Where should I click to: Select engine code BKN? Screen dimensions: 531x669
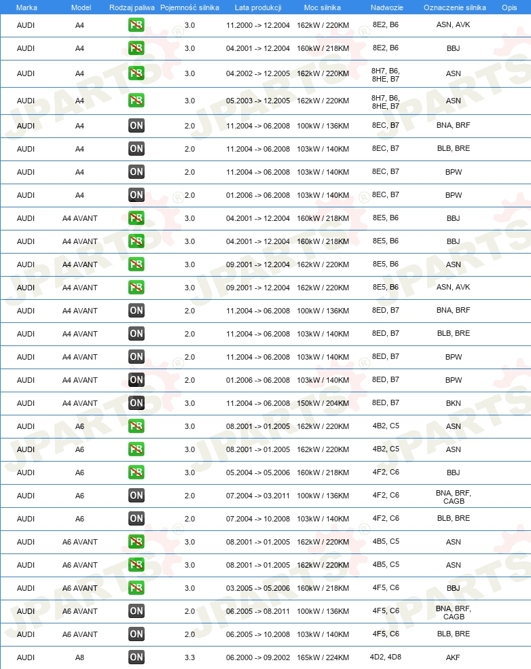(454, 403)
